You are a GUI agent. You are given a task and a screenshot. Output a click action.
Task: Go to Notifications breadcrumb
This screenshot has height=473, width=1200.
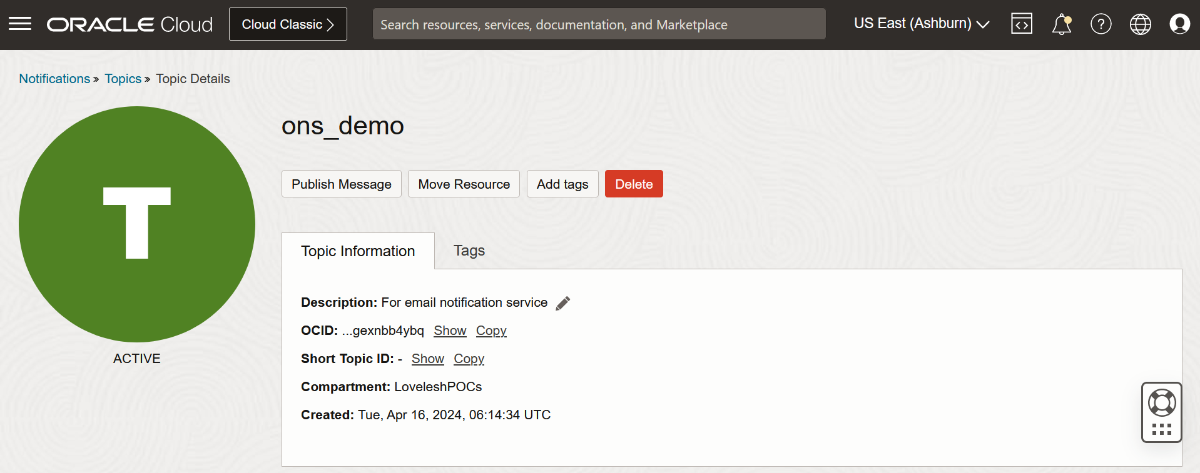click(54, 79)
